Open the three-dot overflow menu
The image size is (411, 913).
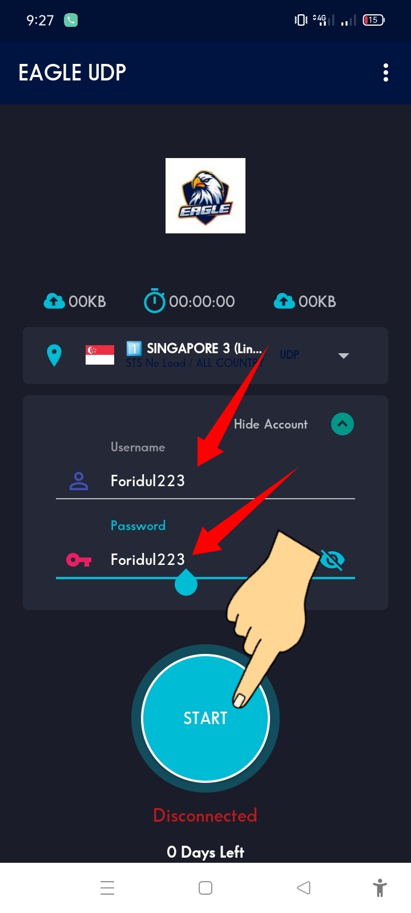coord(386,72)
